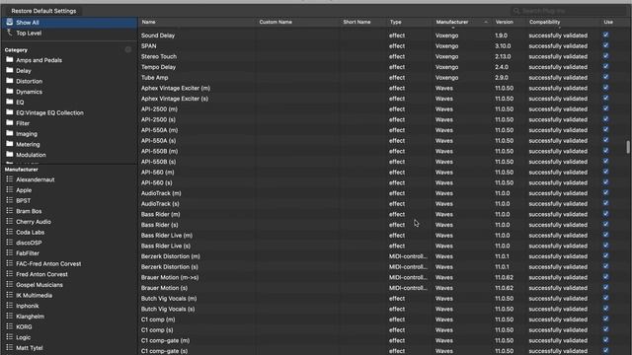This screenshot has width=632, height=355.
Task: Click the Modulation folder icon
Action: pos(10,154)
